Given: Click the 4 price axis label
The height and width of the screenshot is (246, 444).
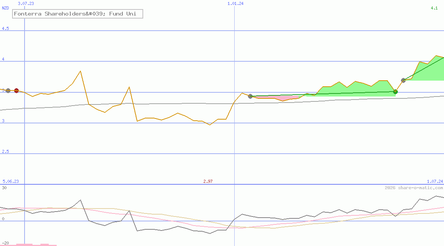Looking at the screenshot, I should [x=3, y=59].
